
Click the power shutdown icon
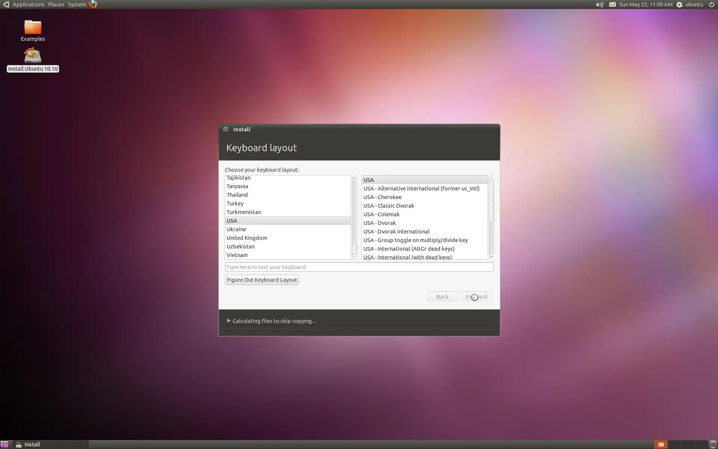click(711, 4)
